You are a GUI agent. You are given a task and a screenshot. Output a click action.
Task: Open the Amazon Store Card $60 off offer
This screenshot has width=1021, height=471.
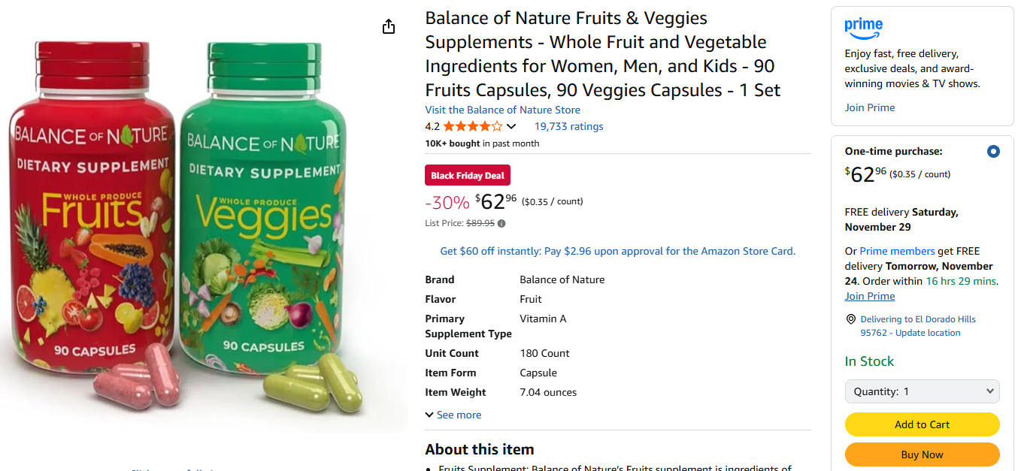617,251
